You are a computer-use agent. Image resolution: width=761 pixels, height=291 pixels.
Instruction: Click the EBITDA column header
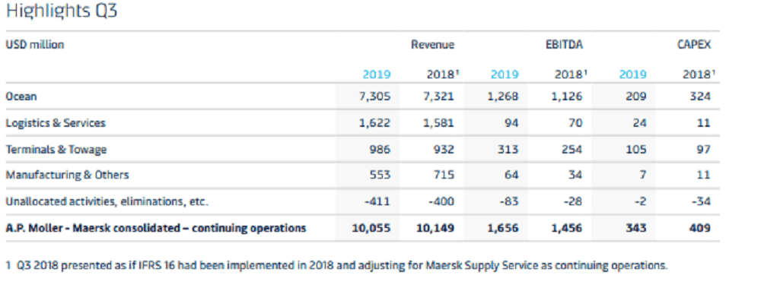(564, 45)
